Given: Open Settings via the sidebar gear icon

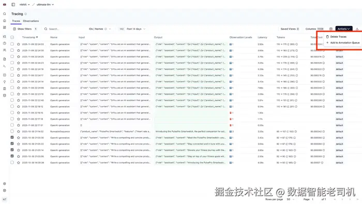Looking at the screenshot, I should 4,184.
